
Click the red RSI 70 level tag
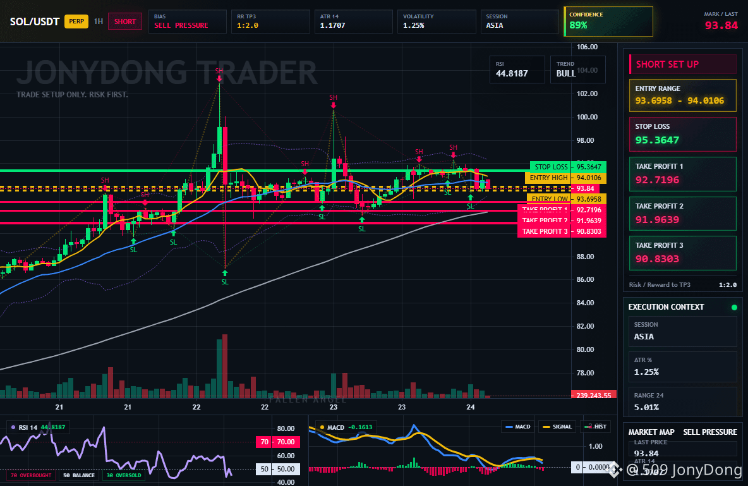pyautogui.click(x=278, y=442)
